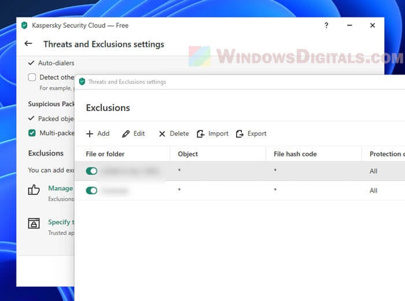Import exclusions list
Viewport: 405px width, 301px height.
(212, 133)
